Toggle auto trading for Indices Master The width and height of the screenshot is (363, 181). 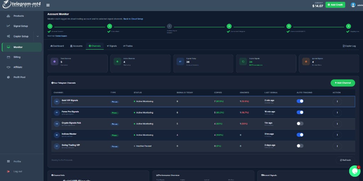click(300, 135)
